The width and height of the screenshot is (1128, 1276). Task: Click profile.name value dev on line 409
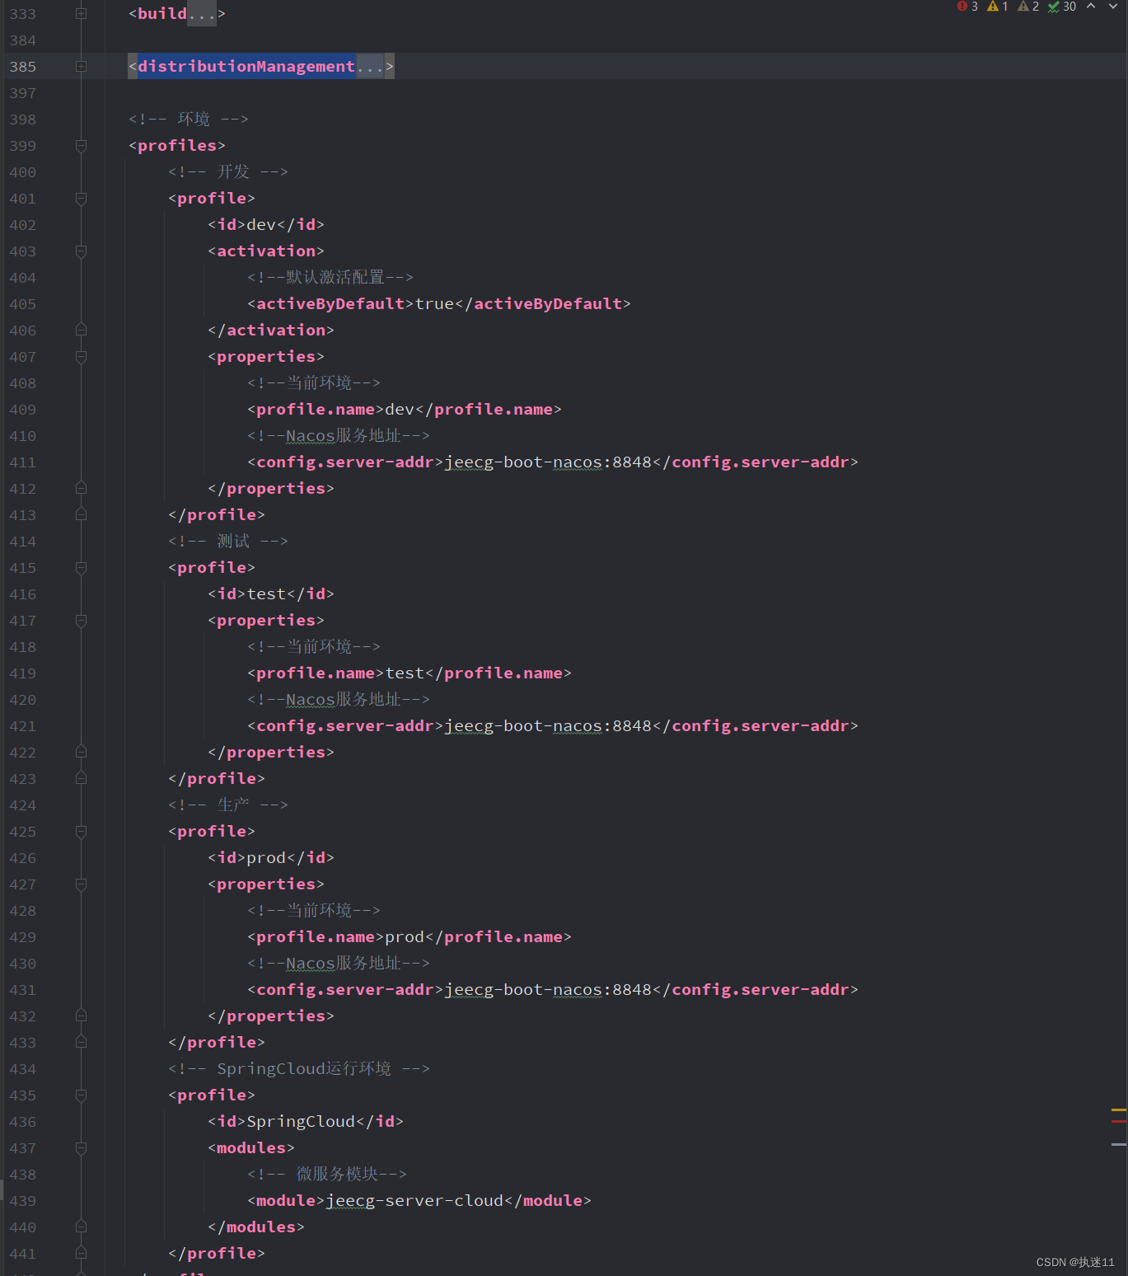400,409
